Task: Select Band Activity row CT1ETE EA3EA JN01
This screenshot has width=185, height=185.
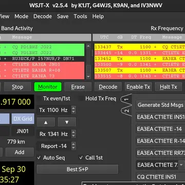Action: pyautogui.click(x=42, y=65)
